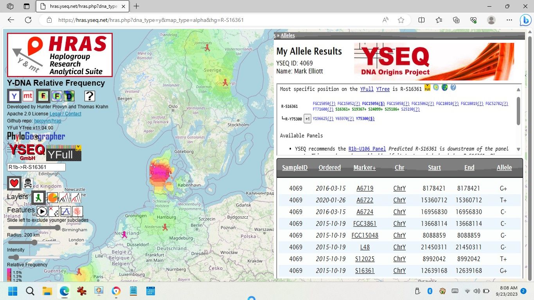Click the FGC15056($) marker link
This screenshot has height=300, width=534.
(x=373, y=104)
